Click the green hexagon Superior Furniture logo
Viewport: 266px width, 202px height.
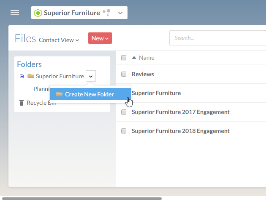pyautogui.click(x=38, y=13)
